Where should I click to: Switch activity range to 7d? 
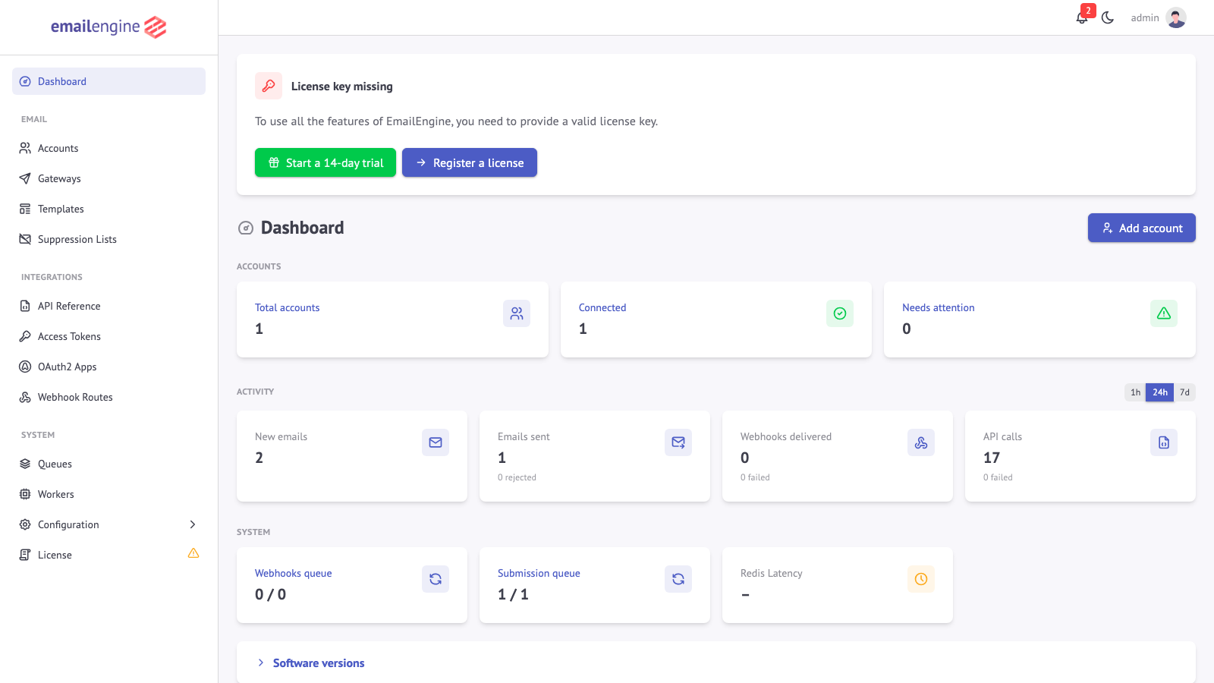(1184, 392)
